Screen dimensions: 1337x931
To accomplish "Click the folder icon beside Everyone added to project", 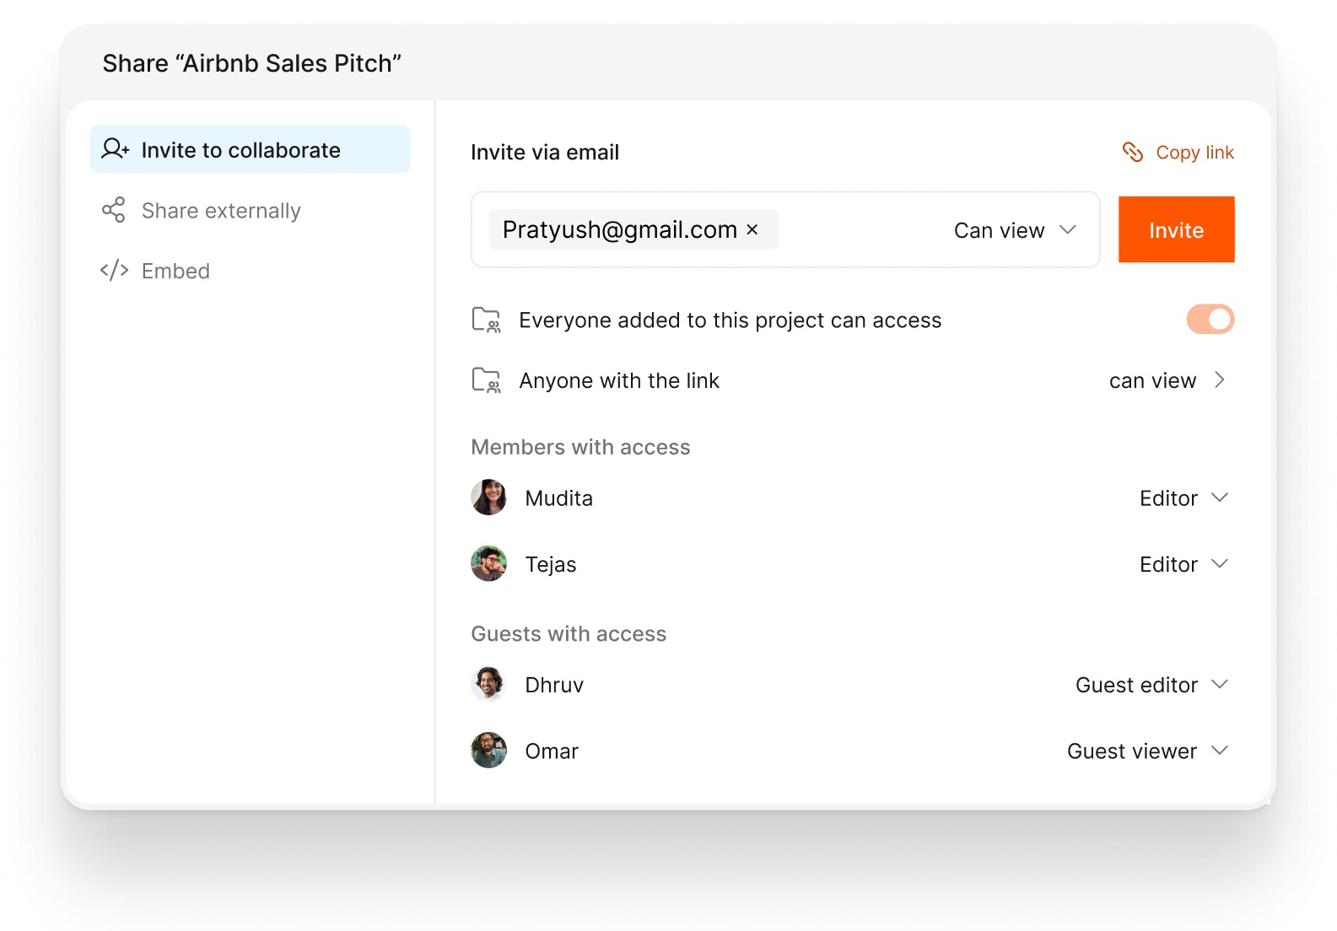I will pyautogui.click(x=486, y=320).
